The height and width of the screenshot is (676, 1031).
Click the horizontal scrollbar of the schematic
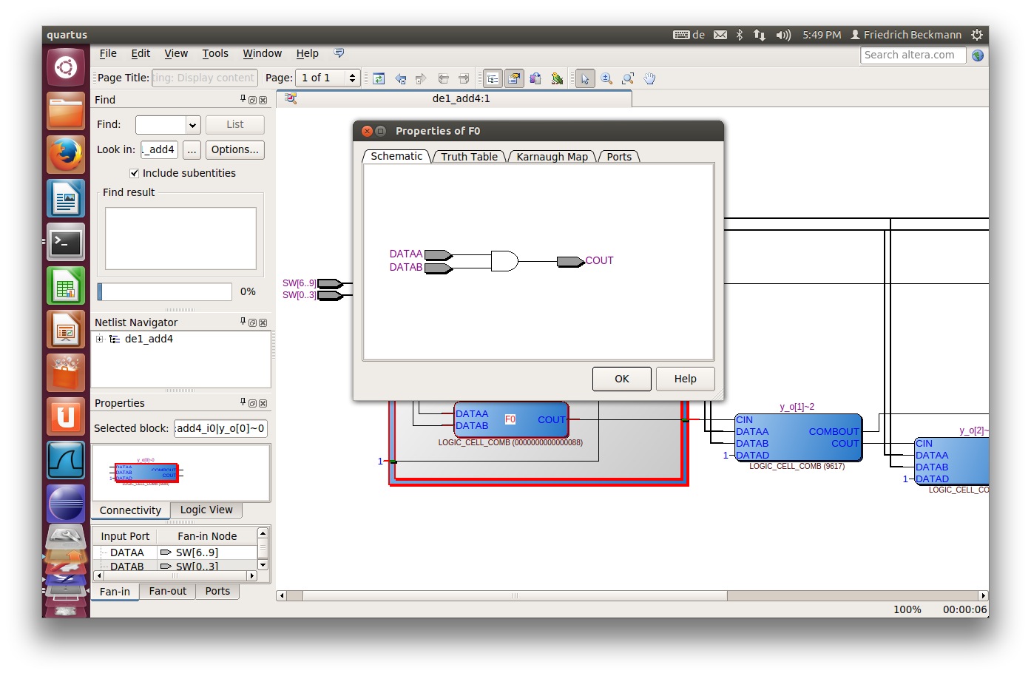(x=514, y=595)
